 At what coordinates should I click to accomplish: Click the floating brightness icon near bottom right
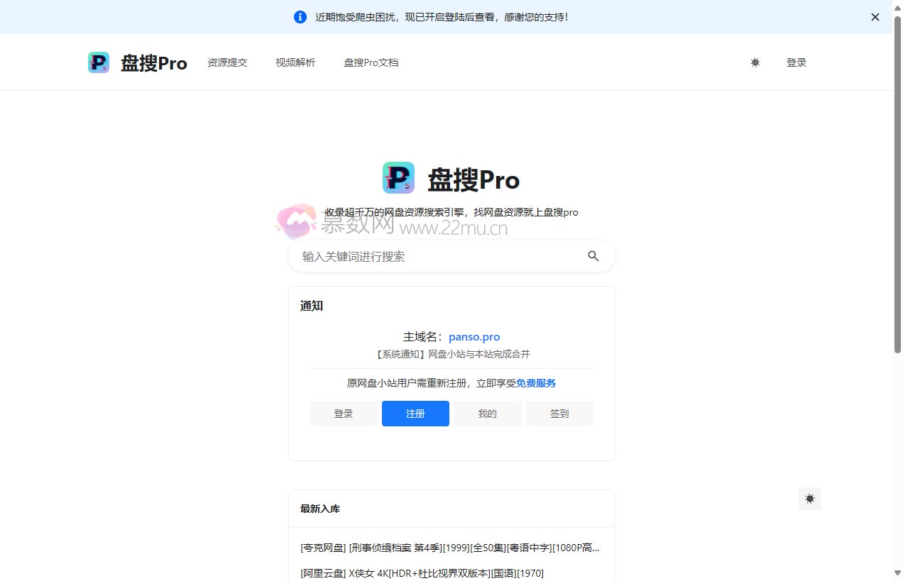pos(809,499)
